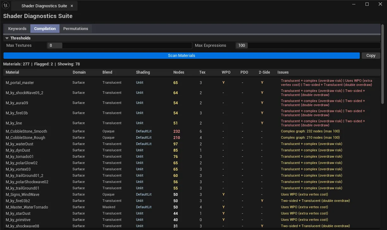387x230 pixels.
Task: Select the M_portal_master row
Action: click(x=192, y=83)
